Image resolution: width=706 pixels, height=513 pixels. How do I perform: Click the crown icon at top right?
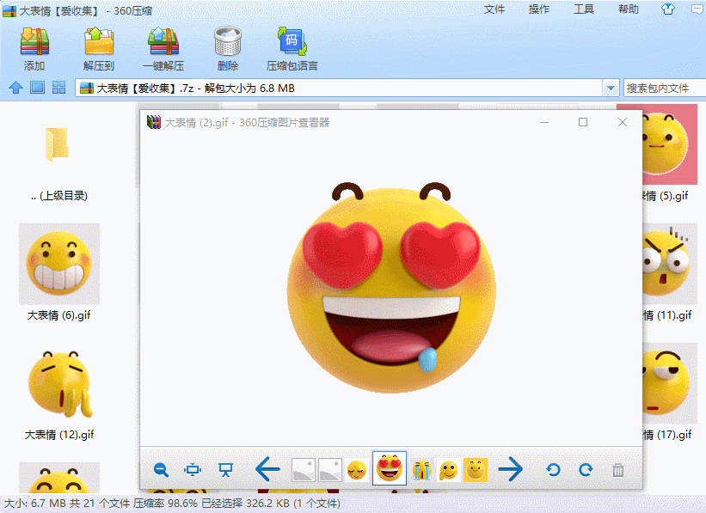tap(667, 9)
